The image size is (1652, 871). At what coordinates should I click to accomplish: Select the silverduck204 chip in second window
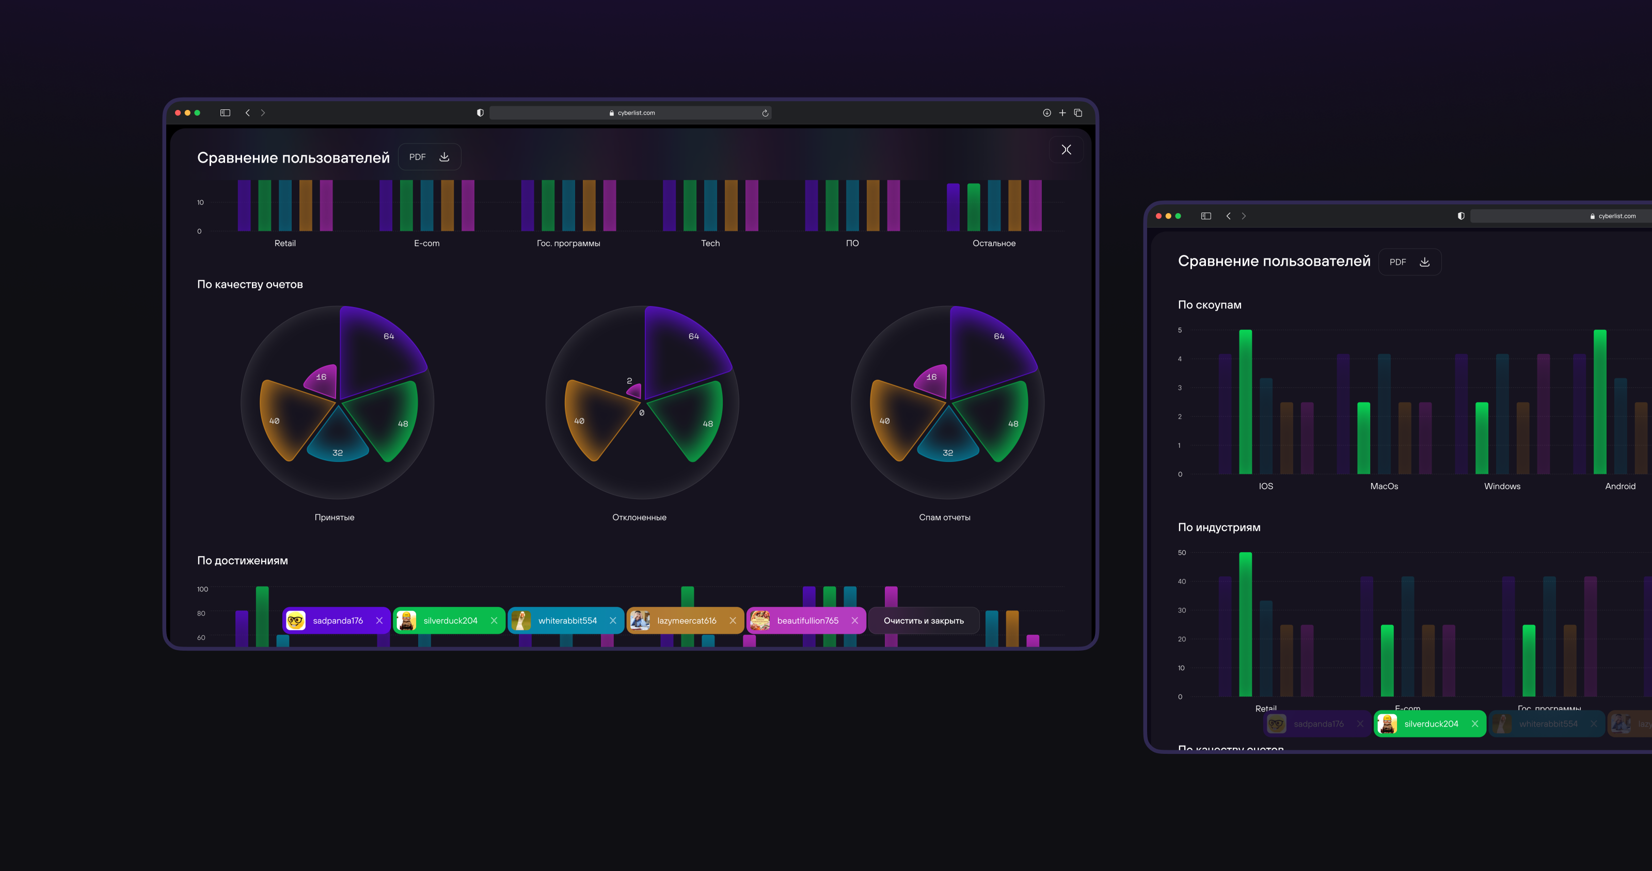pyautogui.click(x=1430, y=723)
